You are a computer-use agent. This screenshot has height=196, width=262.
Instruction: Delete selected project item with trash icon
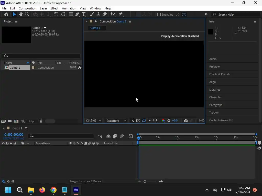coord(41,121)
